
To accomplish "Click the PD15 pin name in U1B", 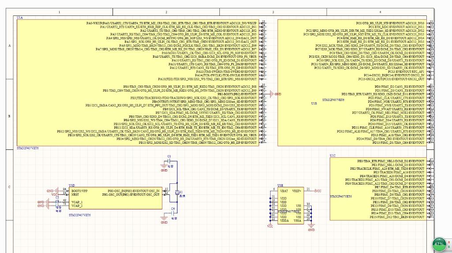I will 398,143.
